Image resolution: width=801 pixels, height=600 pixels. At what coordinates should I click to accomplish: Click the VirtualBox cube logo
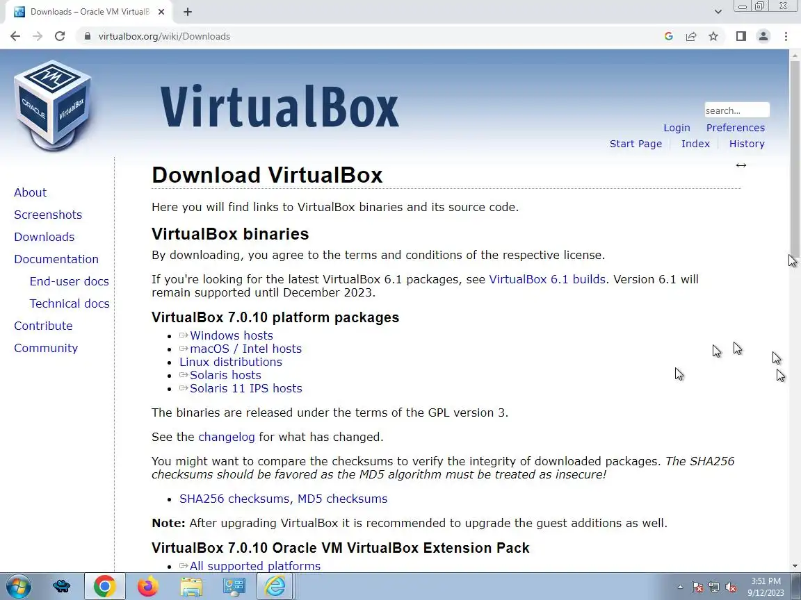point(53,106)
